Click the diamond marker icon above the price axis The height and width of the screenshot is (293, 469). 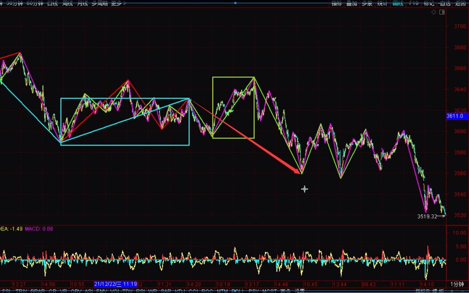pyautogui.click(x=434, y=12)
